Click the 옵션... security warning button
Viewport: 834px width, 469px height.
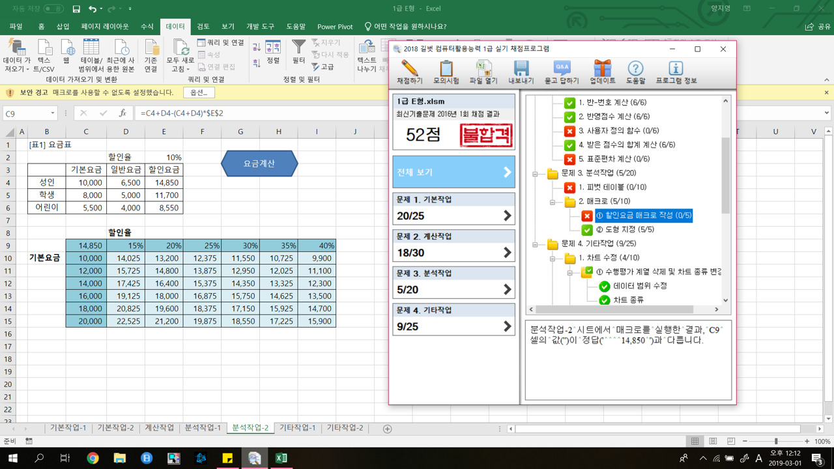pyautogui.click(x=199, y=92)
